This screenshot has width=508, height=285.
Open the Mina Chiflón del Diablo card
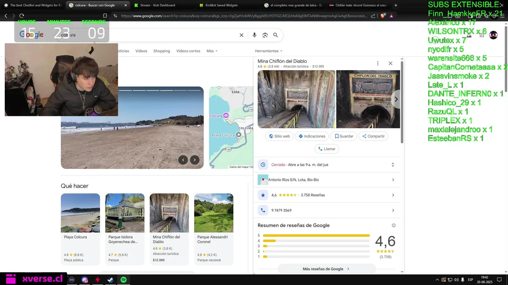pos(169,229)
